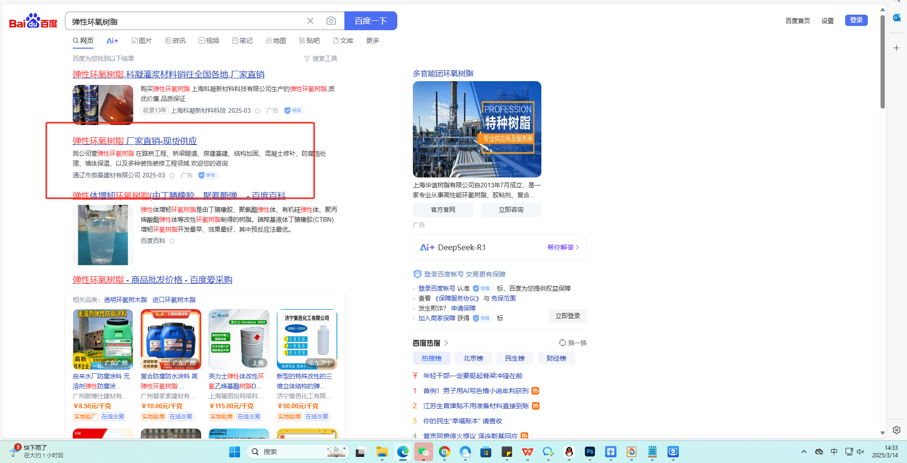Clear the search box with X icon
The image size is (907, 463).
tap(310, 21)
